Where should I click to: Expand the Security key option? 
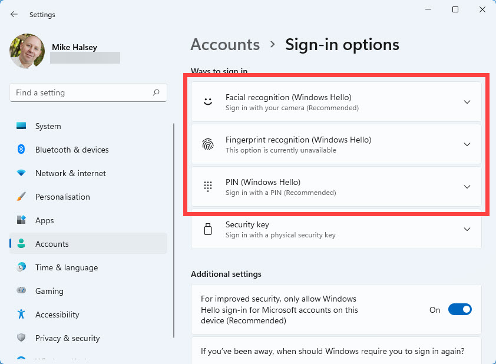click(x=467, y=229)
